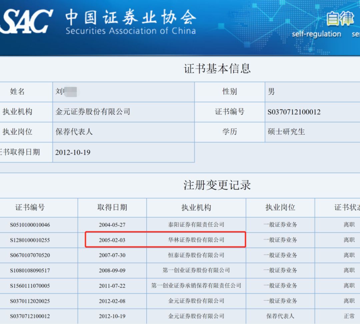Viewport: 360px width, 324px height.
Task: Click 离职 status in the 2004-05-27 row
Action: point(349,224)
